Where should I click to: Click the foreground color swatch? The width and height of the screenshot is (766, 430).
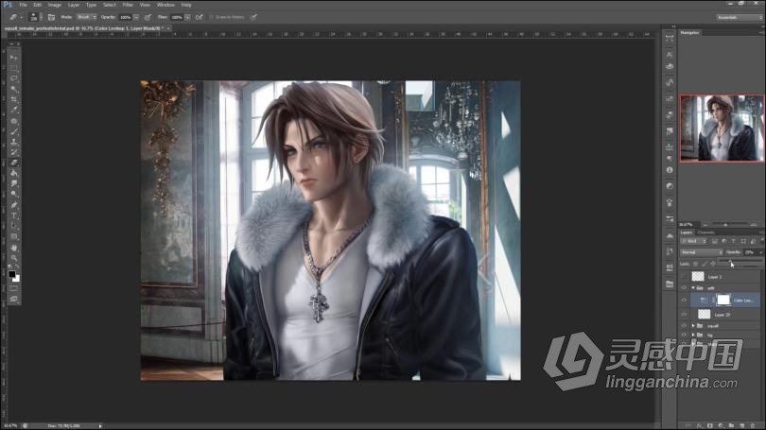(11, 274)
